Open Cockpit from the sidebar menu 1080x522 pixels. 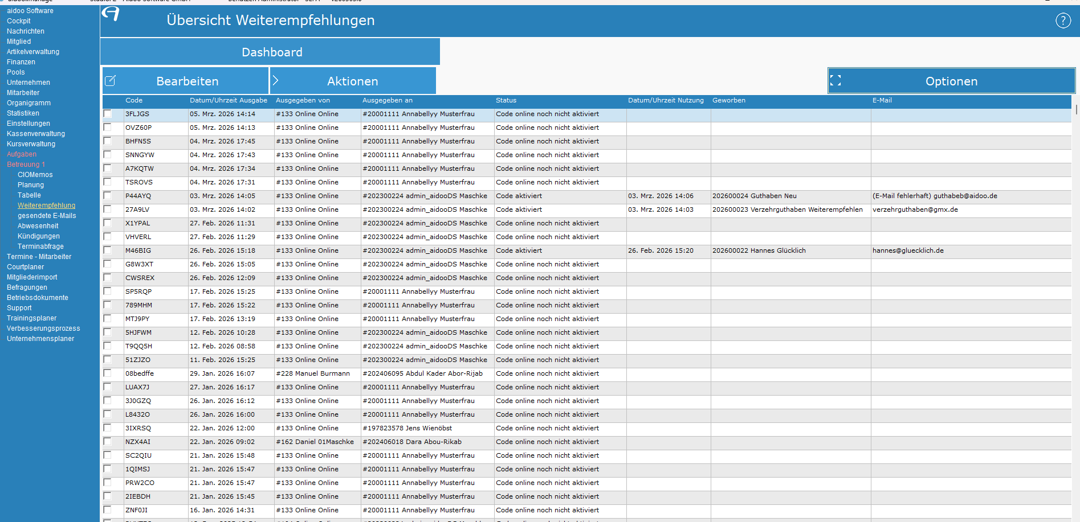18,21
